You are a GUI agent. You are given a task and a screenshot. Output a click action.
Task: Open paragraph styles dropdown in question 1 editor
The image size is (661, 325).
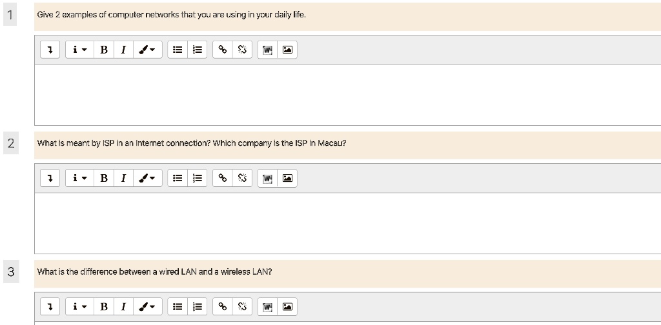(x=79, y=50)
